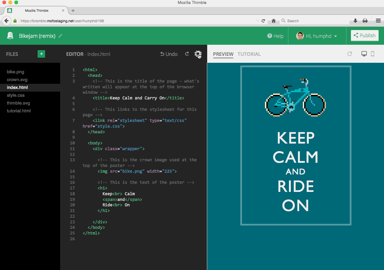Select the Mozilla Thimble browser tab

tap(36, 11)
